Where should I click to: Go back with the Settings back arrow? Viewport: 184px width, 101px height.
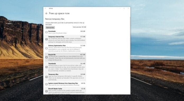[x=45, y=8]
